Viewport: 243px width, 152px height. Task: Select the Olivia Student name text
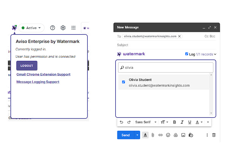click(x=140, y=80)
